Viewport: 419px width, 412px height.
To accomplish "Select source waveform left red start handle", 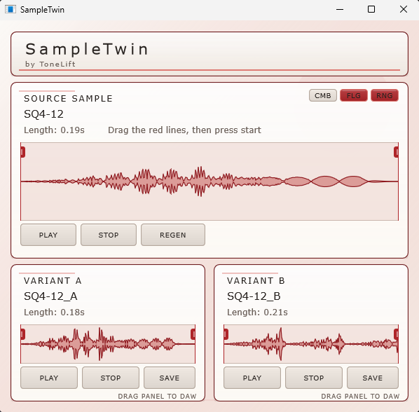I will click(x=22, y=152).
